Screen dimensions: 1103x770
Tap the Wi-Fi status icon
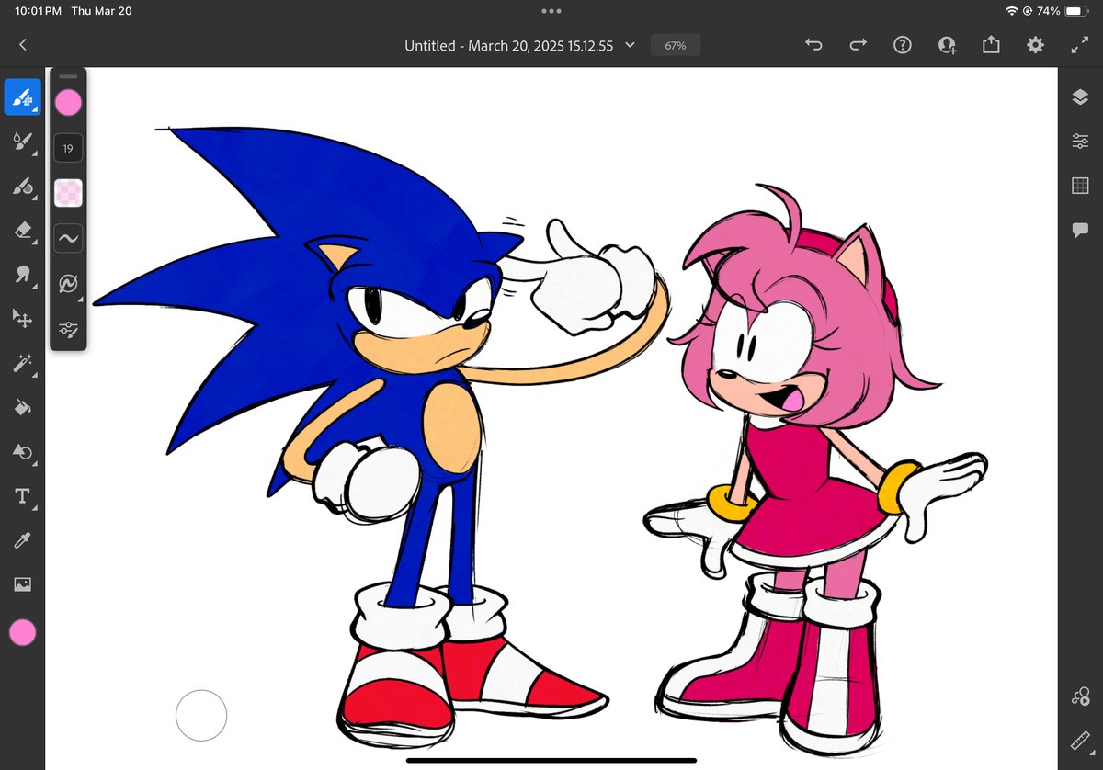1012,11
